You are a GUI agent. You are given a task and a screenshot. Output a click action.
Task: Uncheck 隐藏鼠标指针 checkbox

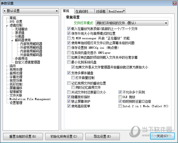(x=69, y=97)
